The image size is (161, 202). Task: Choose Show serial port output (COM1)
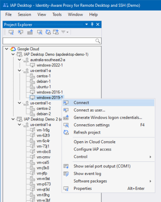(108, 166)
